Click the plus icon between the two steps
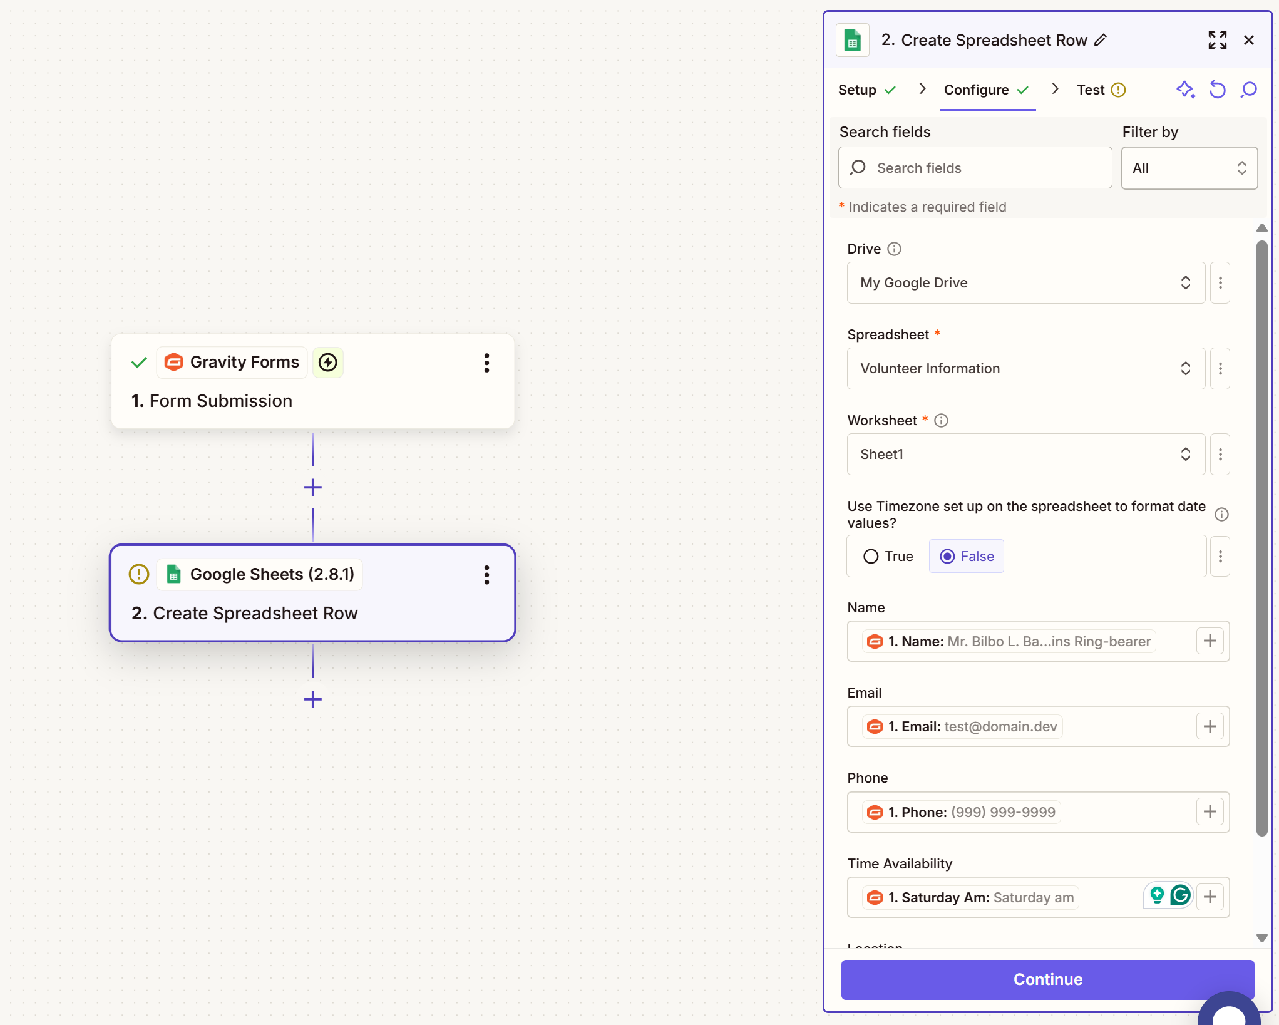 click(313, 487)
